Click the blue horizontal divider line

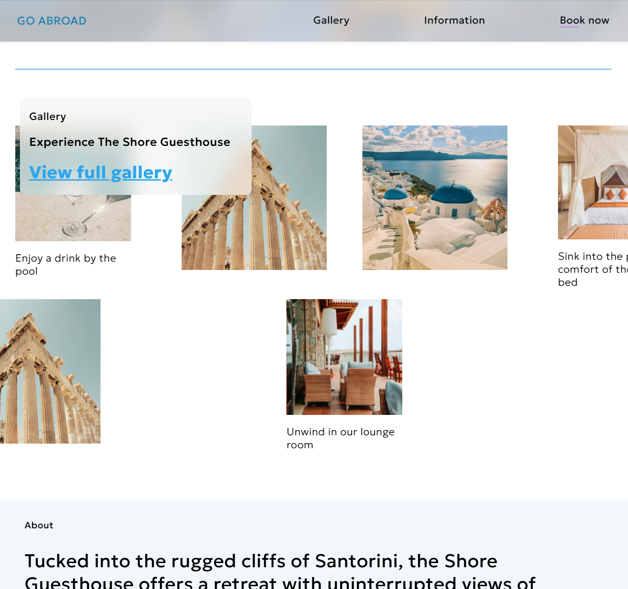click(313, 69)
